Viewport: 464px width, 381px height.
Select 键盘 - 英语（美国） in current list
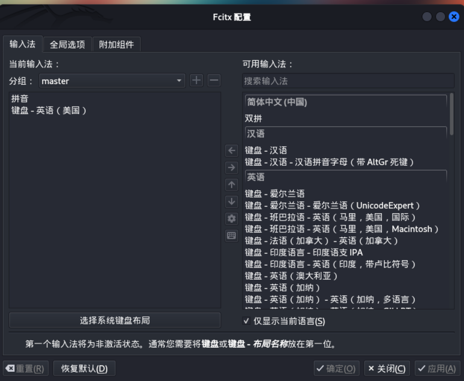point(115,111)
